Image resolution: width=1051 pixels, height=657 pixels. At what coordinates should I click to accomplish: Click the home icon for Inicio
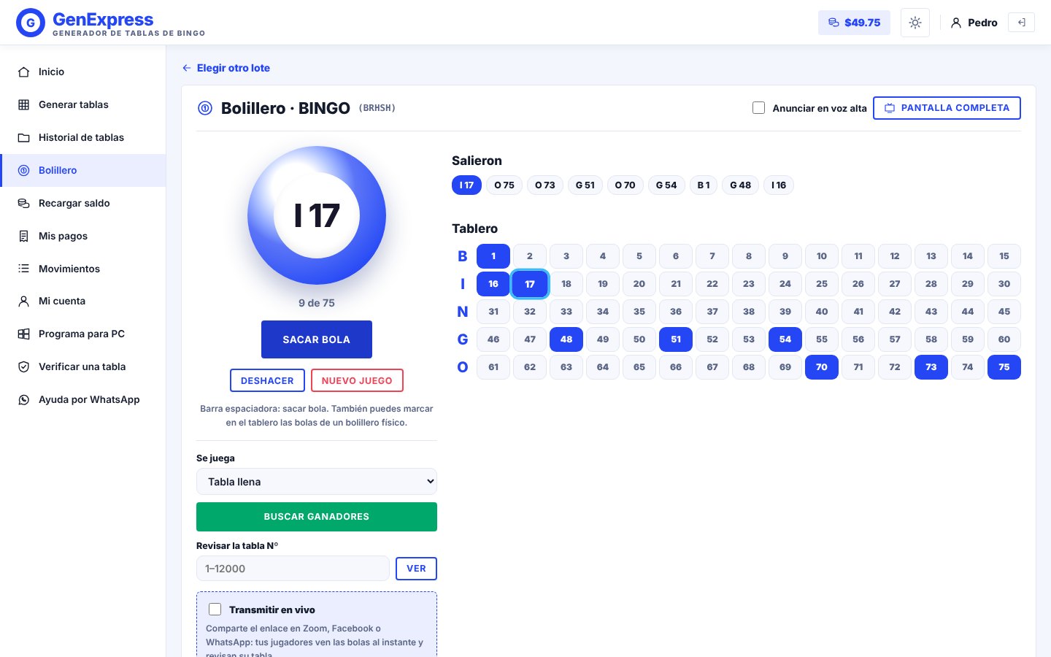pyautogui.click(x=23, y=72)
